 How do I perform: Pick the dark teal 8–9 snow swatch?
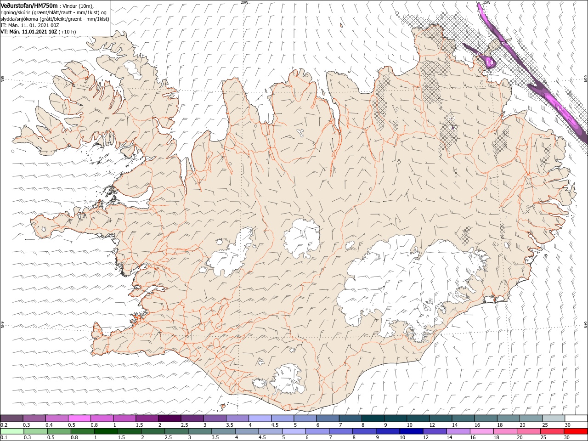[x=373, y=418]
